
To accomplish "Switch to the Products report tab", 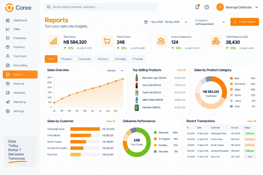I will point(66,59).
